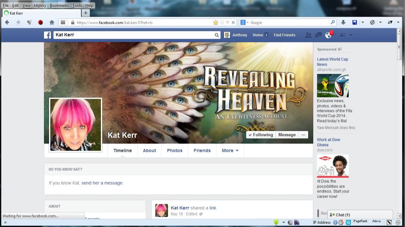Click Find Friends in top bar
This screenshot has height=227, width=405.
(x=284, y=35)
